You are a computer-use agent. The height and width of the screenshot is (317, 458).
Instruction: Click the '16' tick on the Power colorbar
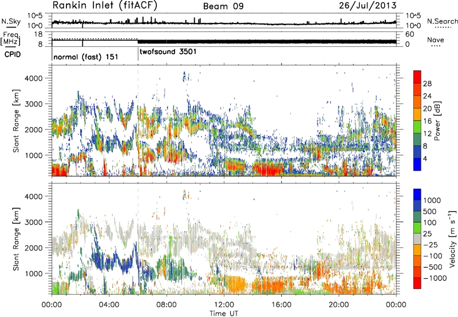point(427,121)
